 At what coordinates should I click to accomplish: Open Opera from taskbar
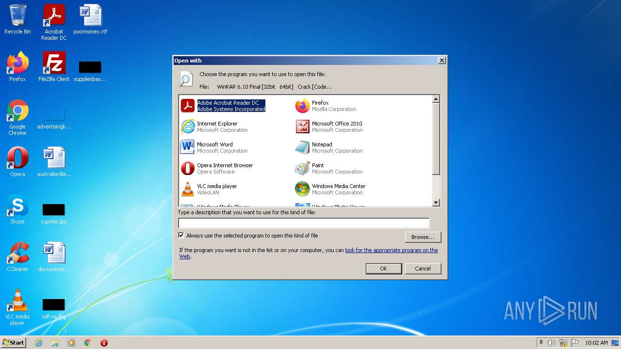104,343
